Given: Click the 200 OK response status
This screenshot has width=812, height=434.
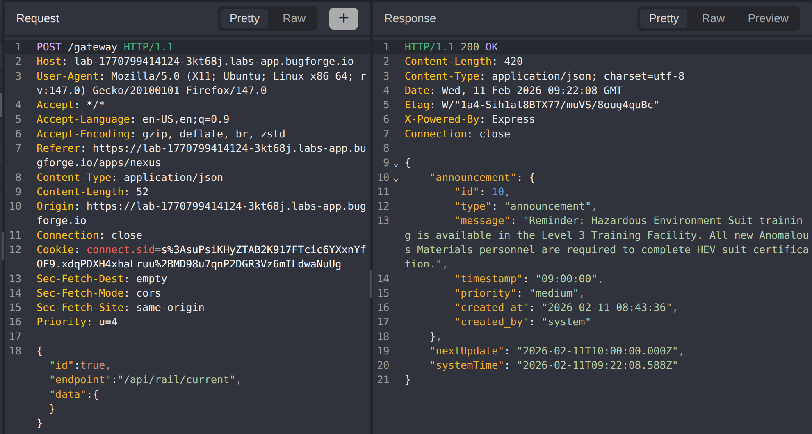Looking at the screenshot, I should (x=479, y=47).
